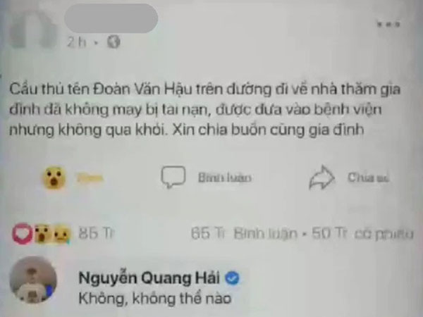This screenshot has width=423, height=317.
Task: Click the share arrow icon
Action: (321, 178)
